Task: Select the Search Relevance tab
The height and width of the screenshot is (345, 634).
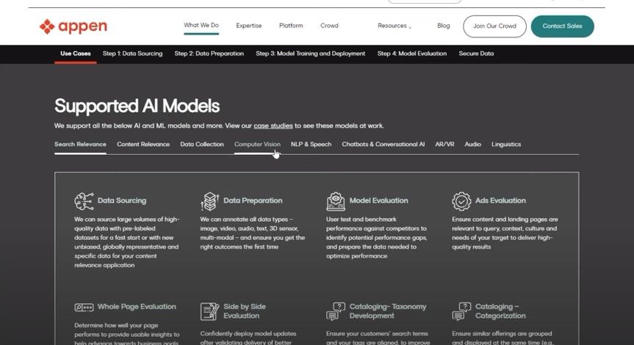Action: click(x=81, y=144)
